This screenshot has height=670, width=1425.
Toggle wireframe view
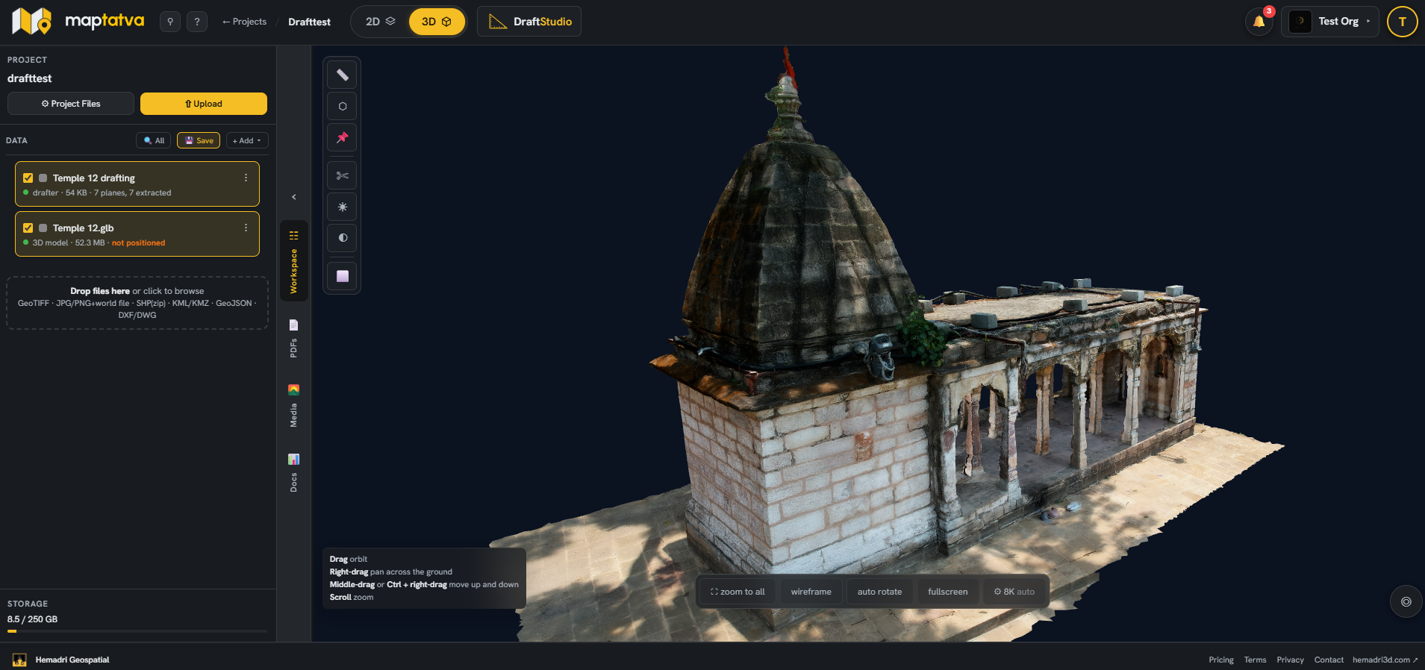pos(811,592)
